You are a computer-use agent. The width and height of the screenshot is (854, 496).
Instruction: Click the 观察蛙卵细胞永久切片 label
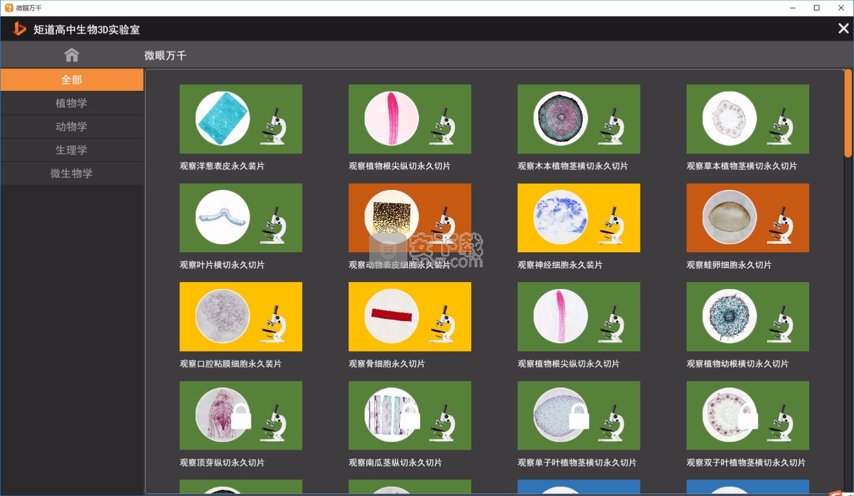tap(729, 265)
